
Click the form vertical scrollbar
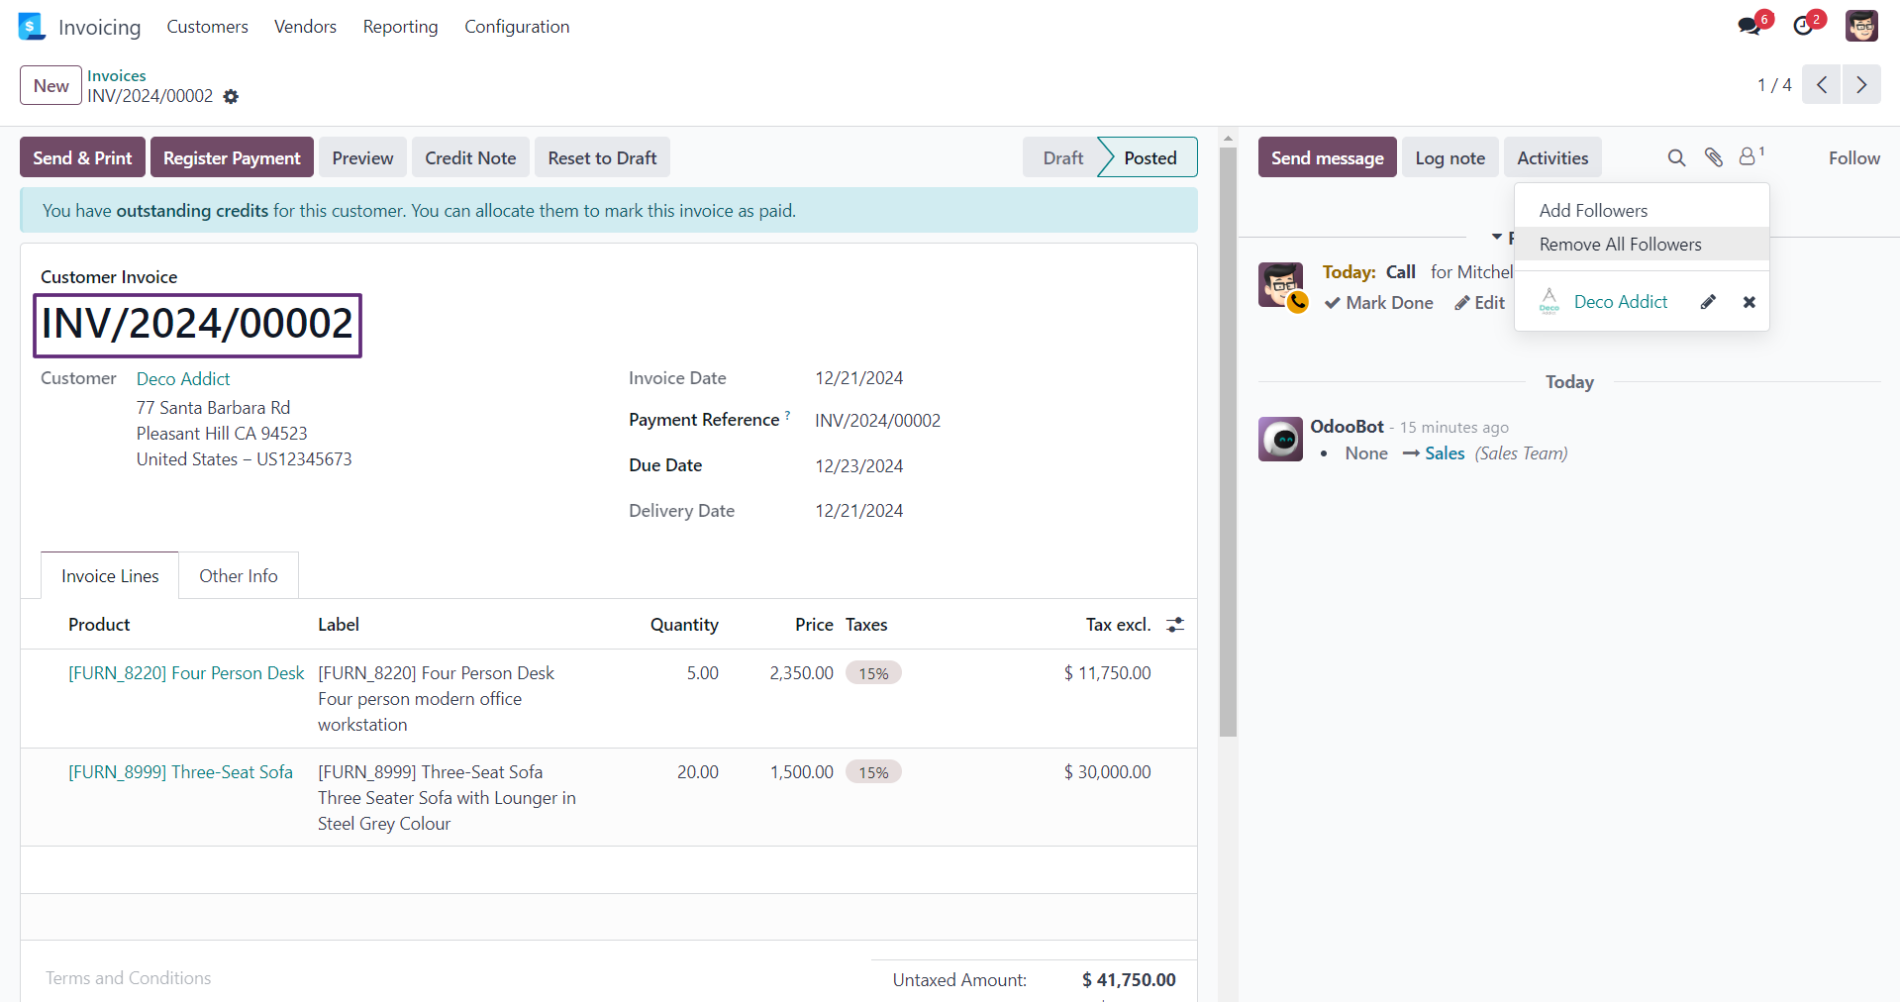click(x=1228, y=442)
